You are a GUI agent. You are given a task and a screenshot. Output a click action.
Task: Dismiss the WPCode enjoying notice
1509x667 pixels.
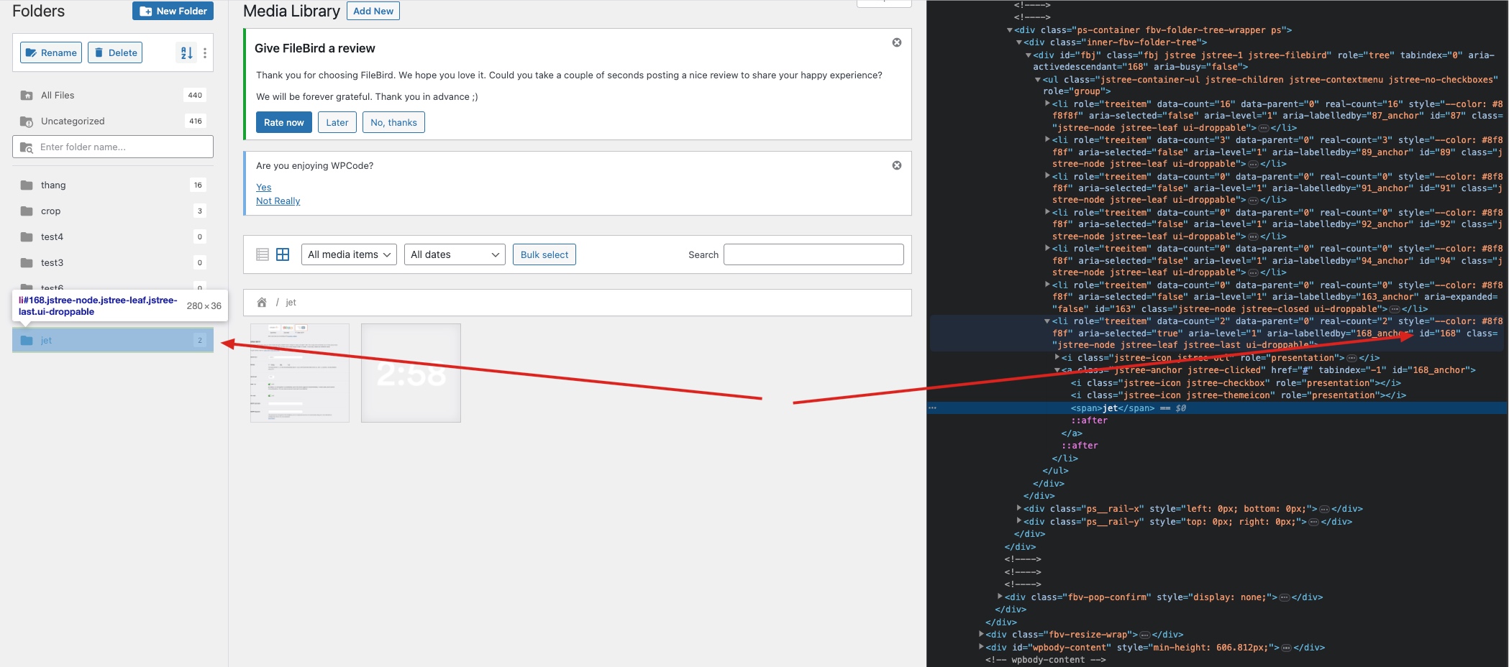click(896, 165)
